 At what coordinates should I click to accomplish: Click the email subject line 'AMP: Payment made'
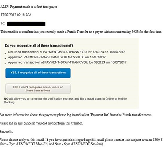click(x=29, y=7)
